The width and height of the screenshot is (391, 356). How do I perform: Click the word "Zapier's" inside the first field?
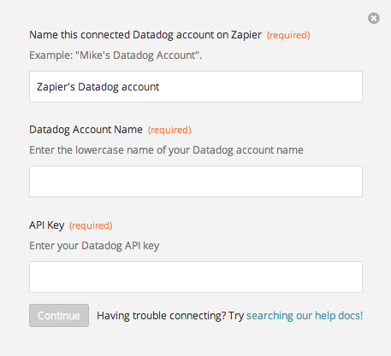[56, 87]
